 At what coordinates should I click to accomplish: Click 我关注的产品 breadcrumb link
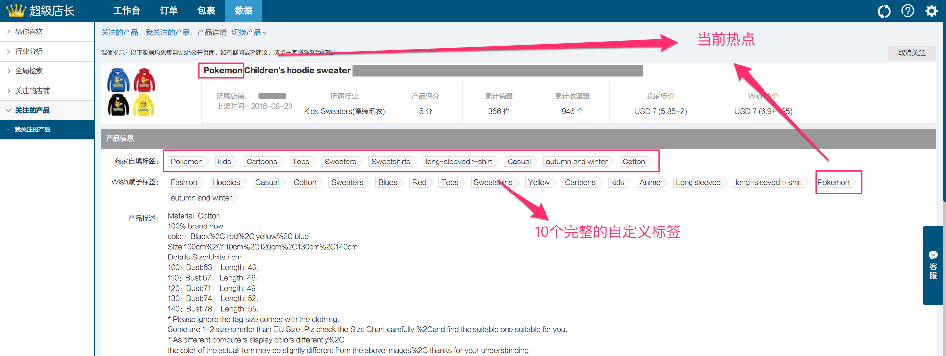point(167,32)
